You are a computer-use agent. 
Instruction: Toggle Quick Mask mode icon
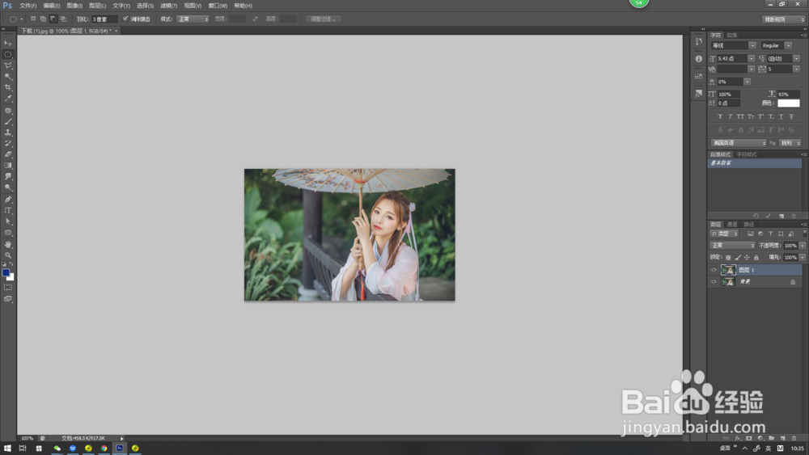pos(8,288)
